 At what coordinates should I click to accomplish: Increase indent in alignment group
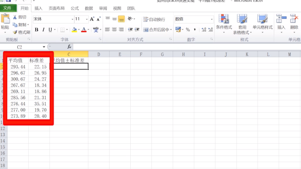(137, 30)
